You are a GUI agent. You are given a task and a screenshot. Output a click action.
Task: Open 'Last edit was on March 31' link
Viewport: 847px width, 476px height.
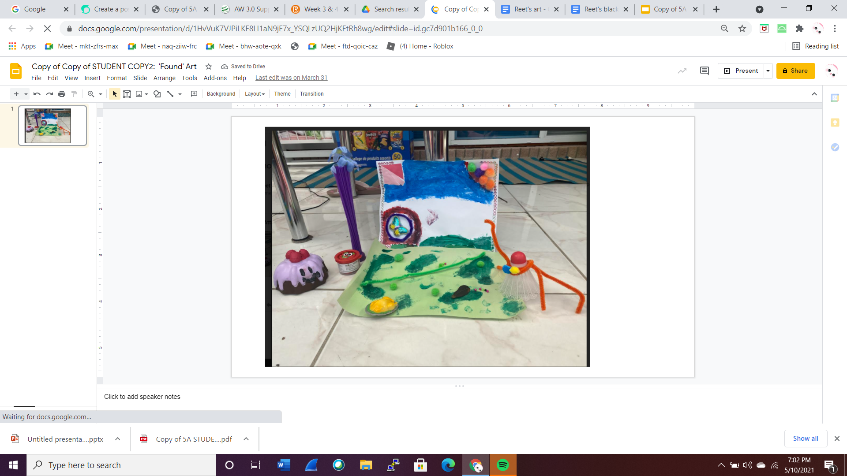pyautogui.click(x=291, y=78)
